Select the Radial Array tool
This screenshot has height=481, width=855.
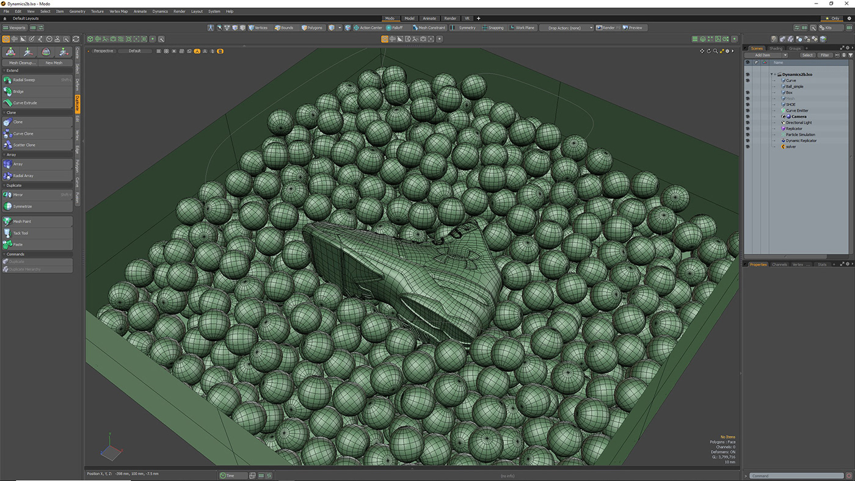[23, 176]
